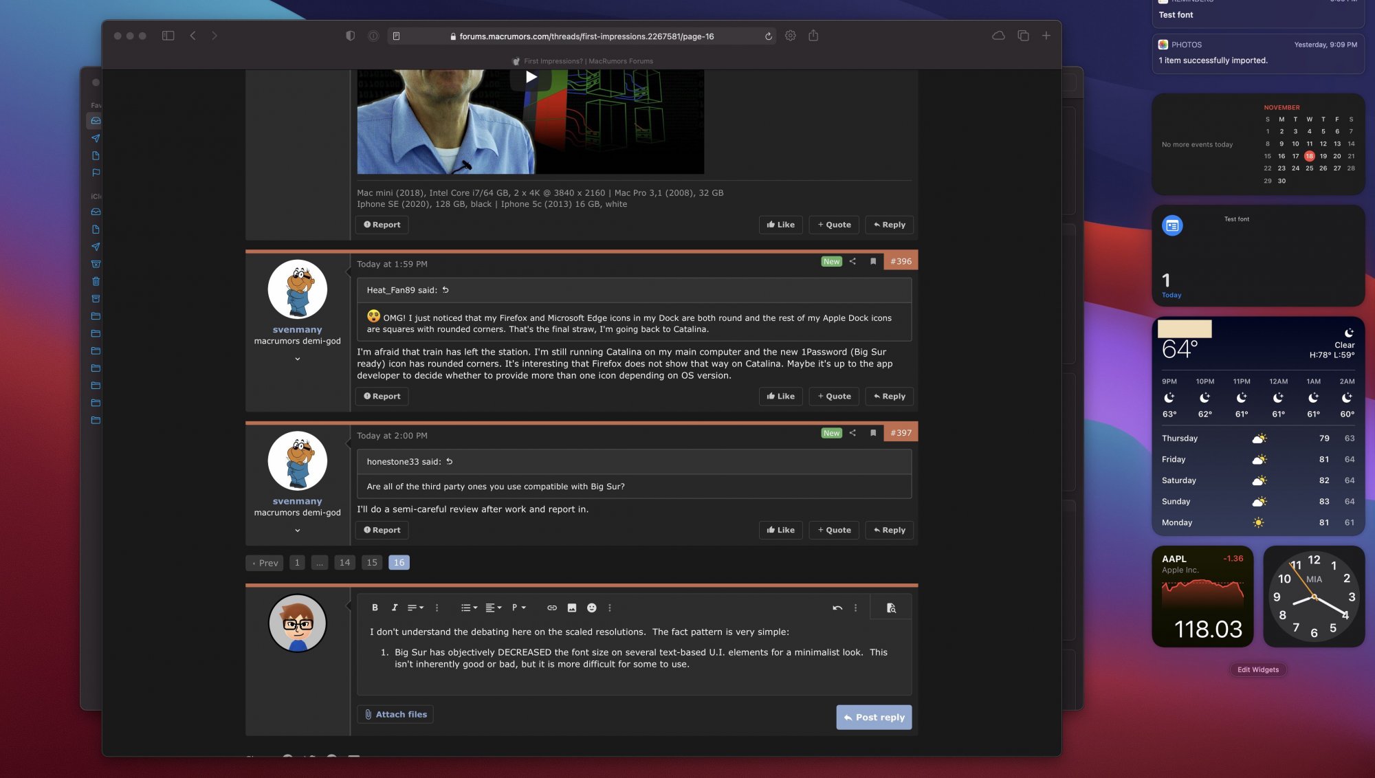Reply to post #397

[x=889, y=530]
